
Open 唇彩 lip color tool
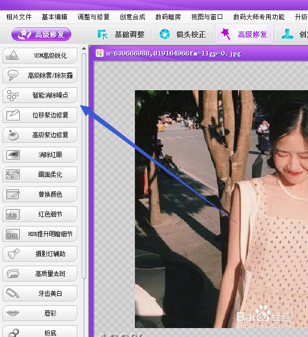pyautogui.click(x=40, y=313)
